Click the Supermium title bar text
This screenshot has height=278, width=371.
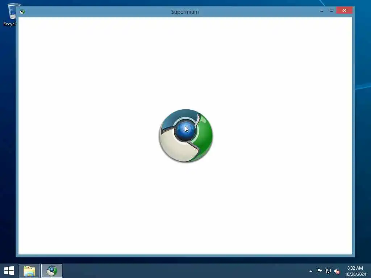[185, 12]
